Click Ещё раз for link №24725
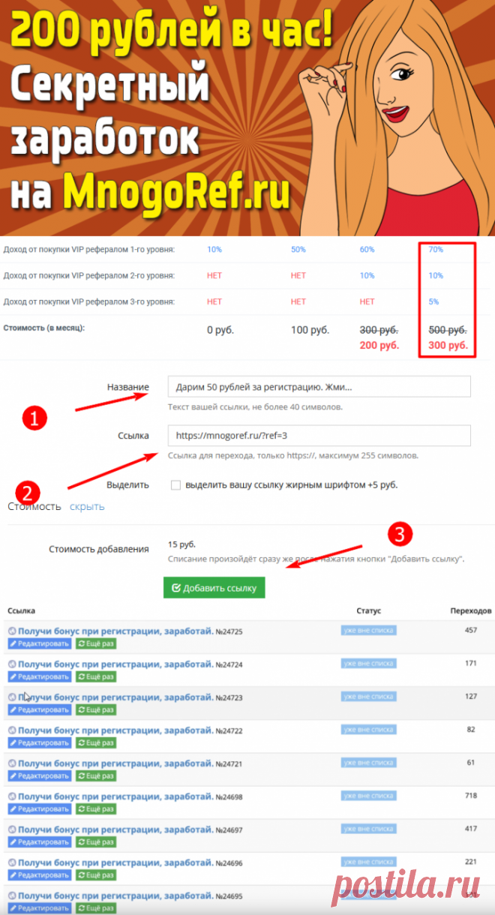 point(95,643)
